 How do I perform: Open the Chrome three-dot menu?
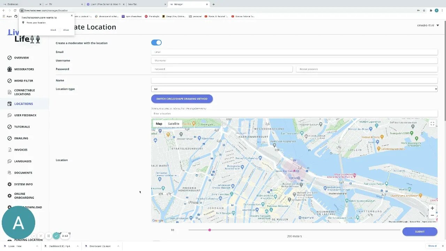442,10
